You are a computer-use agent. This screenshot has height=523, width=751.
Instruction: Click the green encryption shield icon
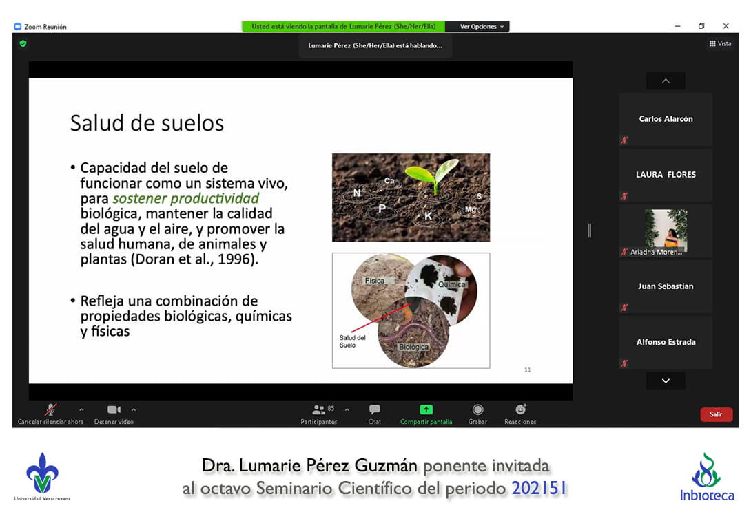click(23, 43)
